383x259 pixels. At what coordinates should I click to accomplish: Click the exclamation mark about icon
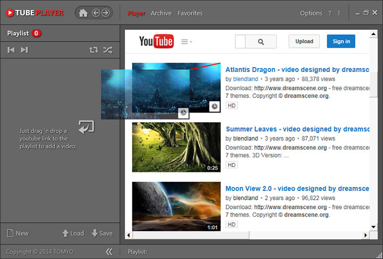(339, 13)
